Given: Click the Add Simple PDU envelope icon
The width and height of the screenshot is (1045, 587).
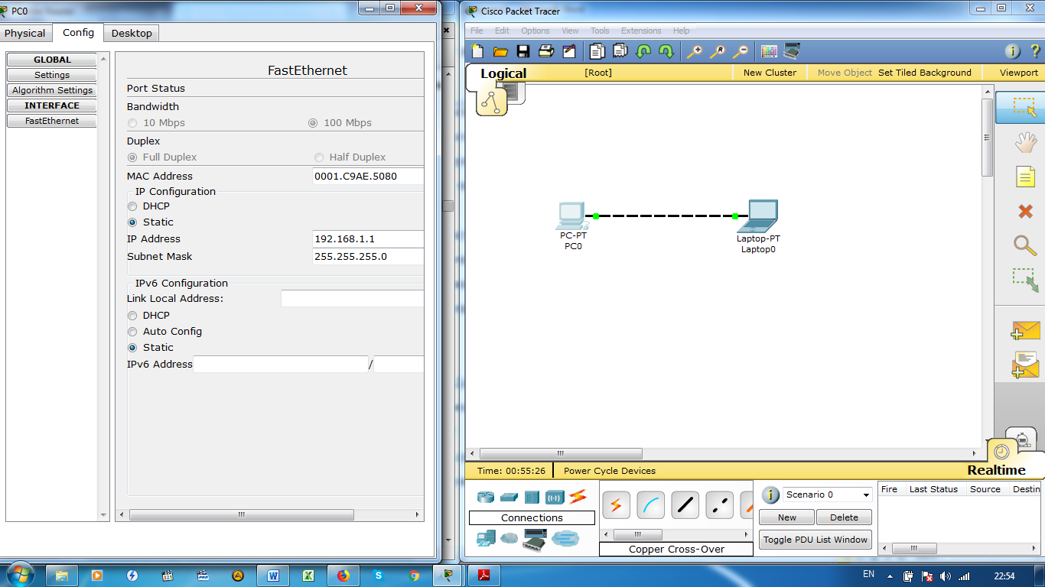Looking at the screenshot, I should coord(1025,330).
